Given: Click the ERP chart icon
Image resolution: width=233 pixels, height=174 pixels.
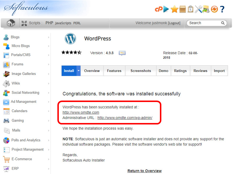Looking at the screenshot, I should pos(6,169).
